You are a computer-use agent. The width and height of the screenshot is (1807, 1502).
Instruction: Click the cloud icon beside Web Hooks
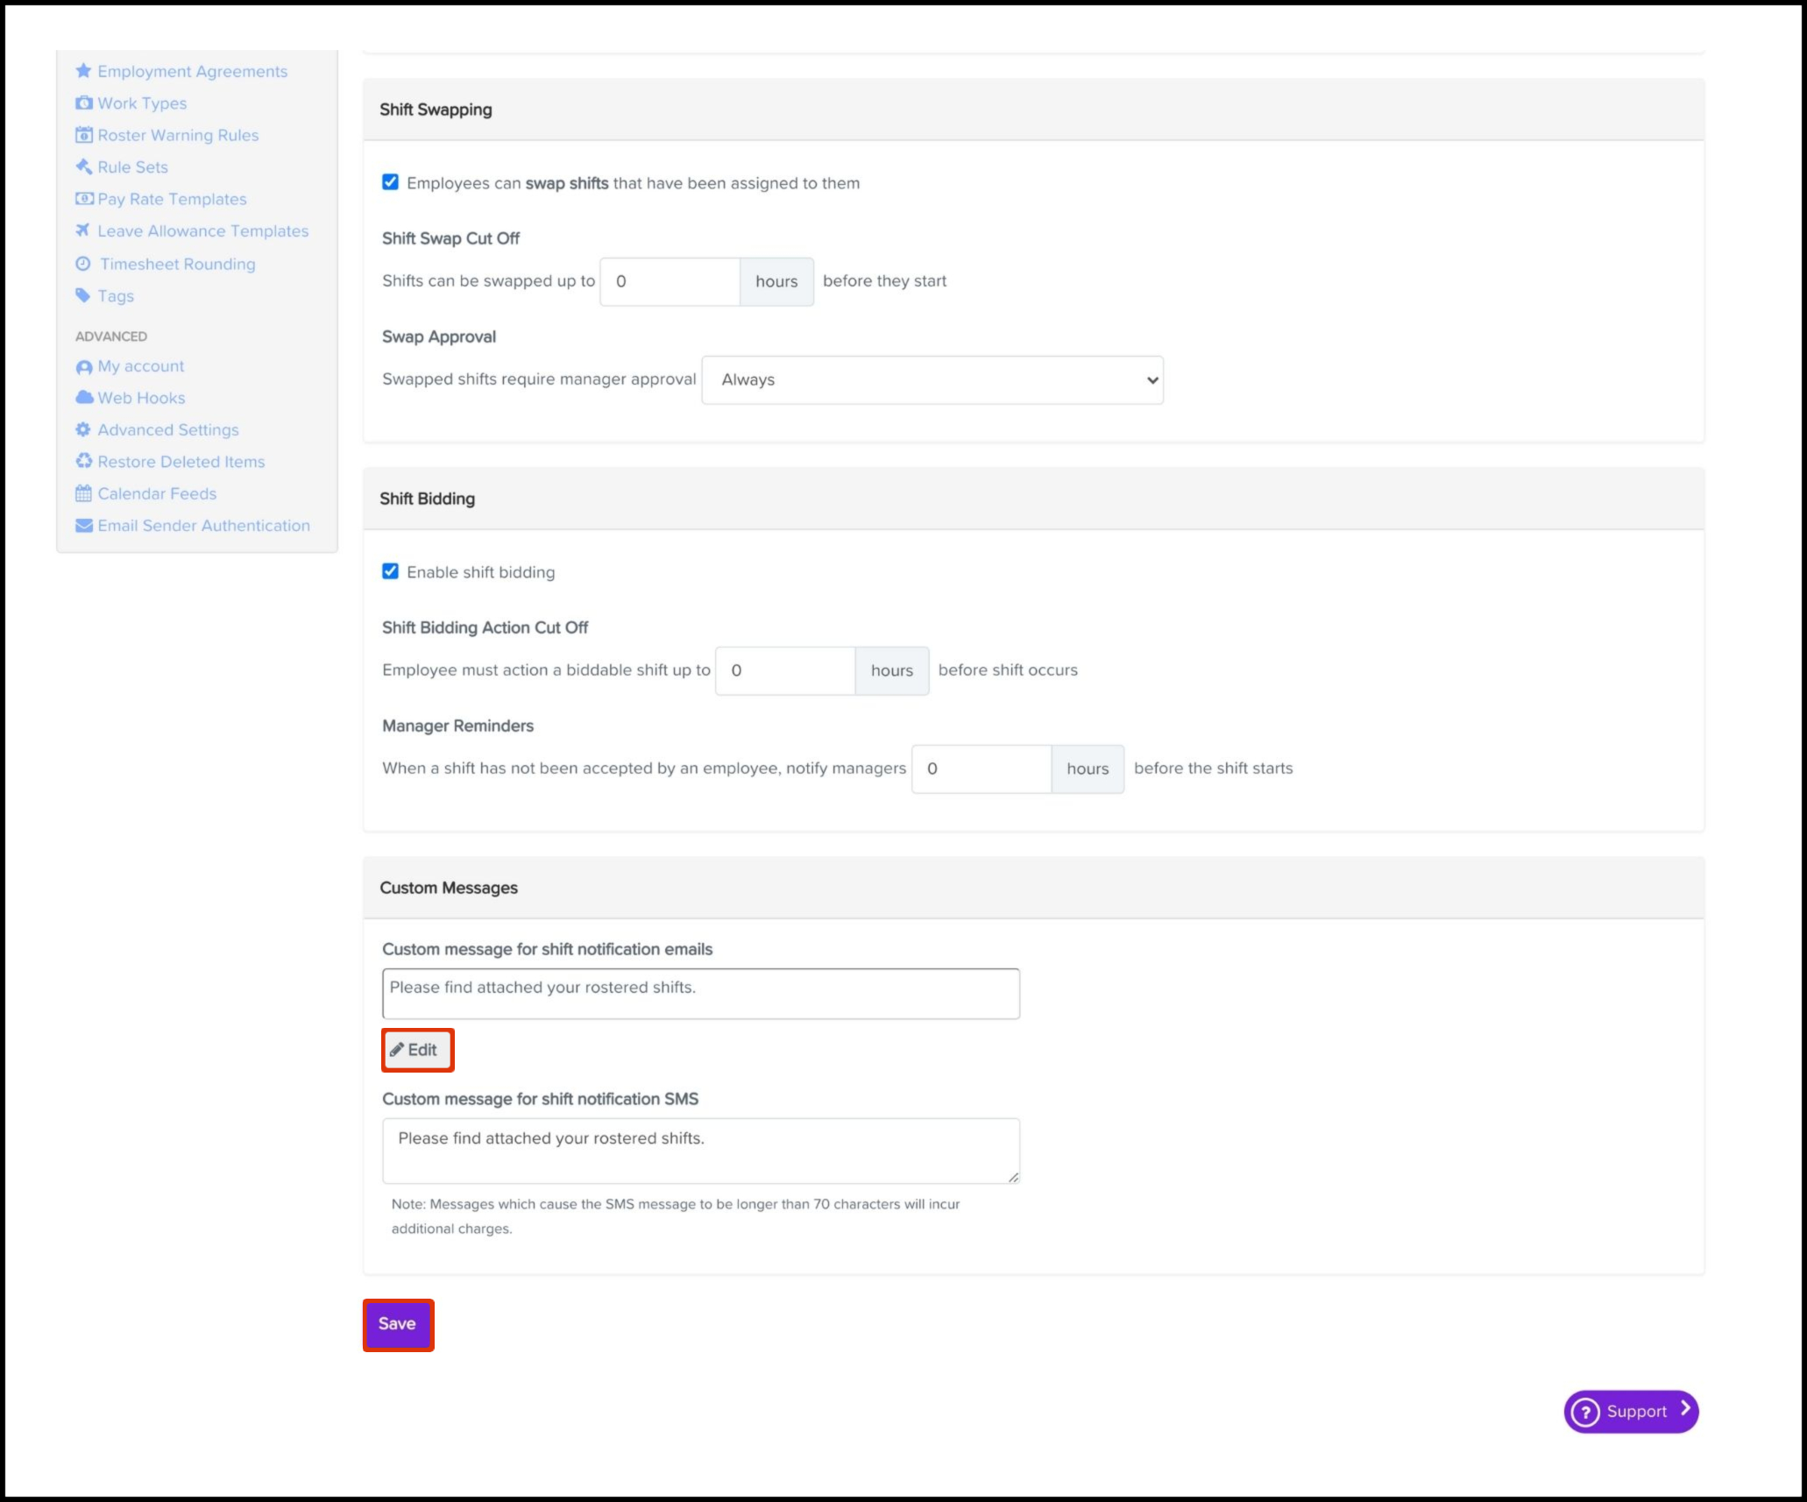tap(83, 398)
